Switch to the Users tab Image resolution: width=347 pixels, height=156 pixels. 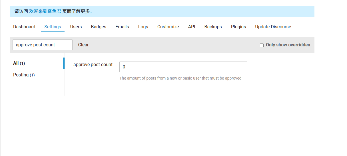[76, 27]
